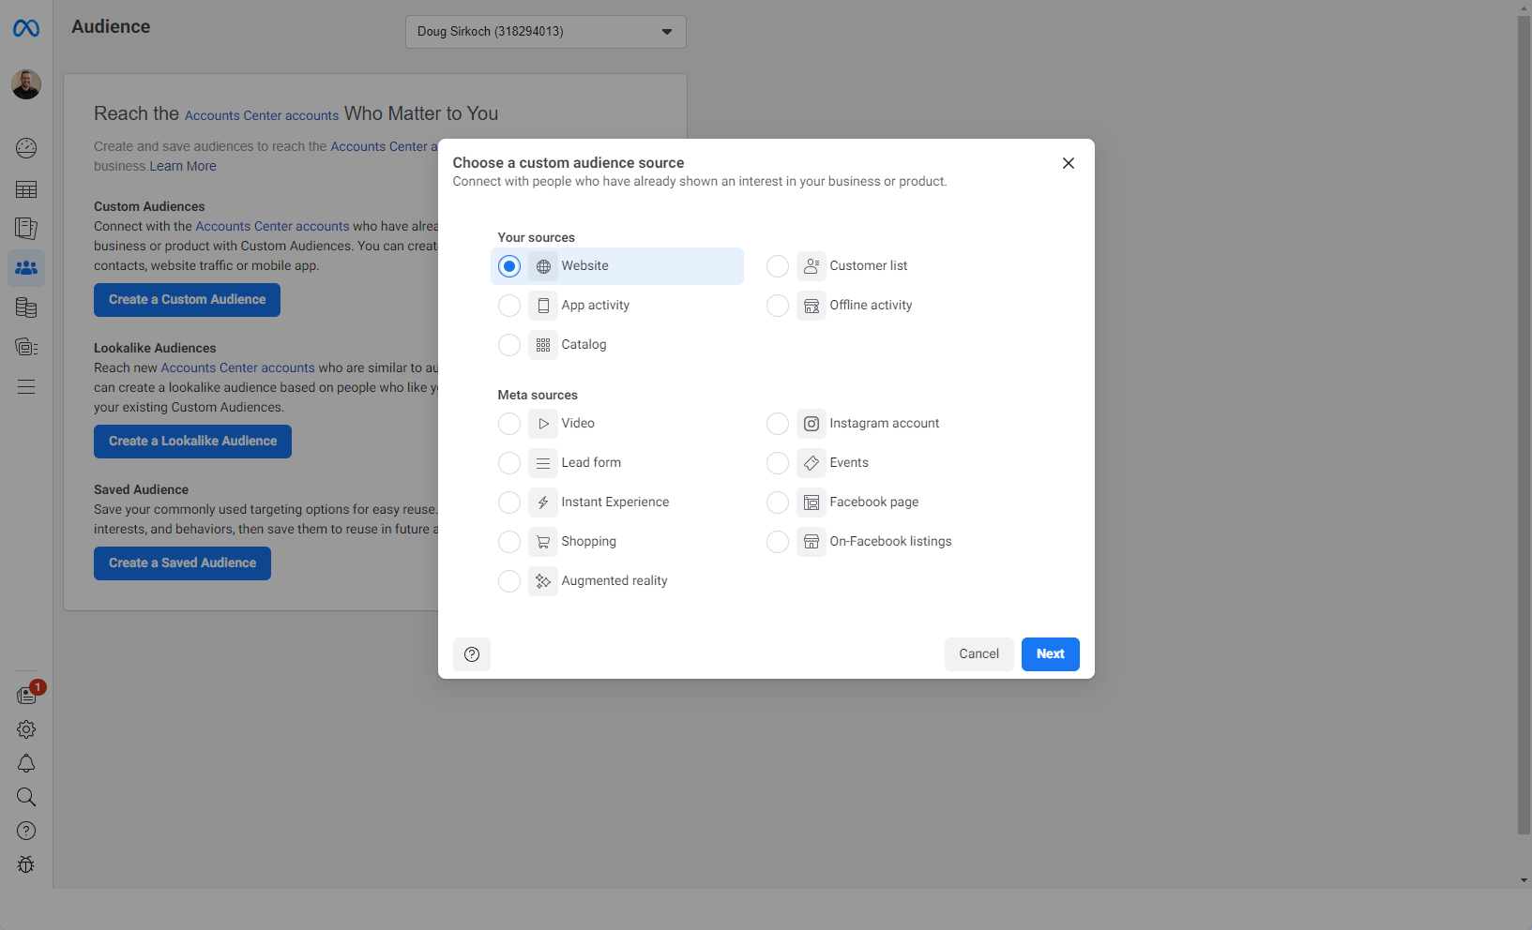Open the Doug Sirkoch account dropdown
Viewport: 1532px width, 930px height.
545,31
